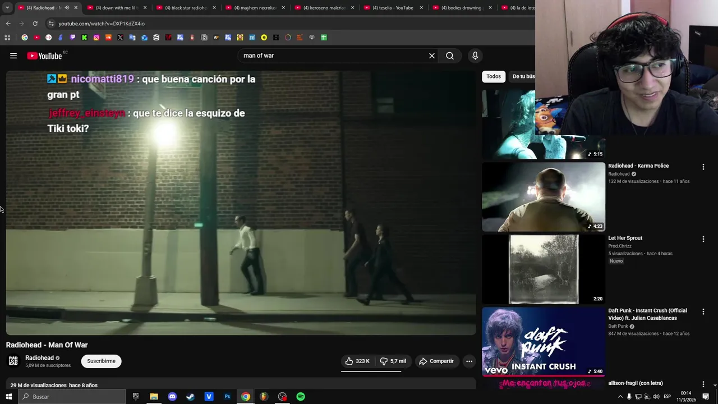Open the X (Twitter) bookmark icon
The width and height of the screenshot is (718, 404).
coord(120,38)
